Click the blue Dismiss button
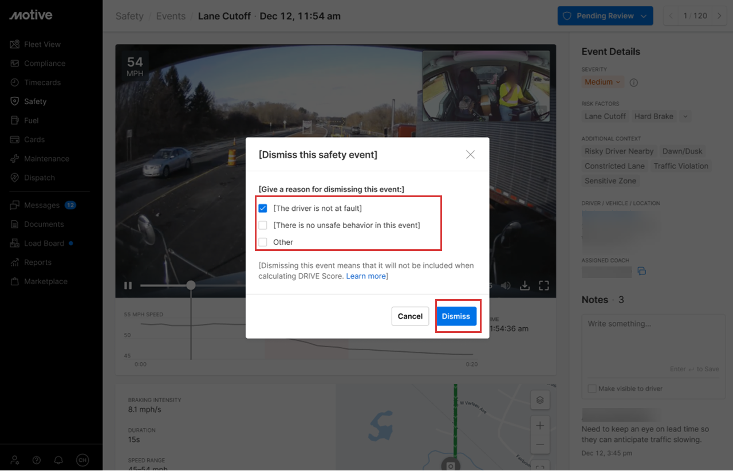 coord(456,316)
